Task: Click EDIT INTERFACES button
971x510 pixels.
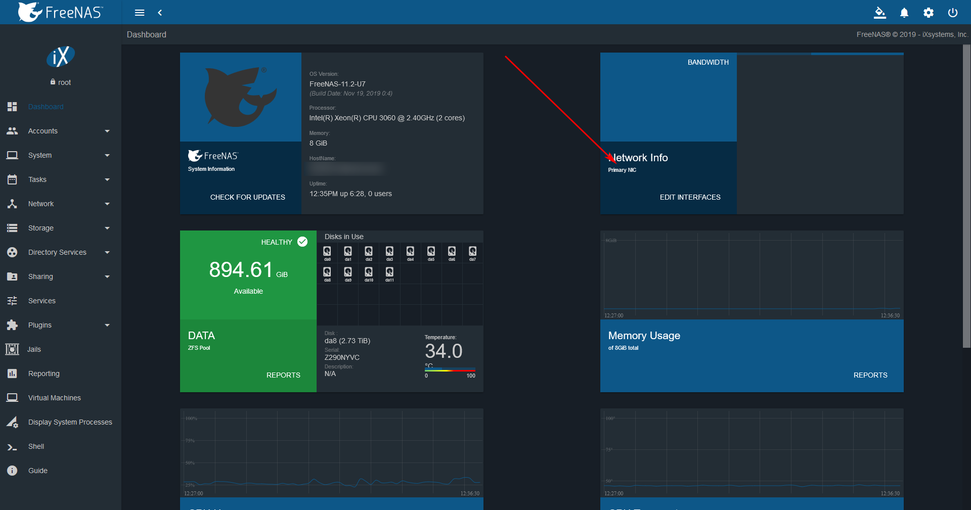Action: point(690,197)
